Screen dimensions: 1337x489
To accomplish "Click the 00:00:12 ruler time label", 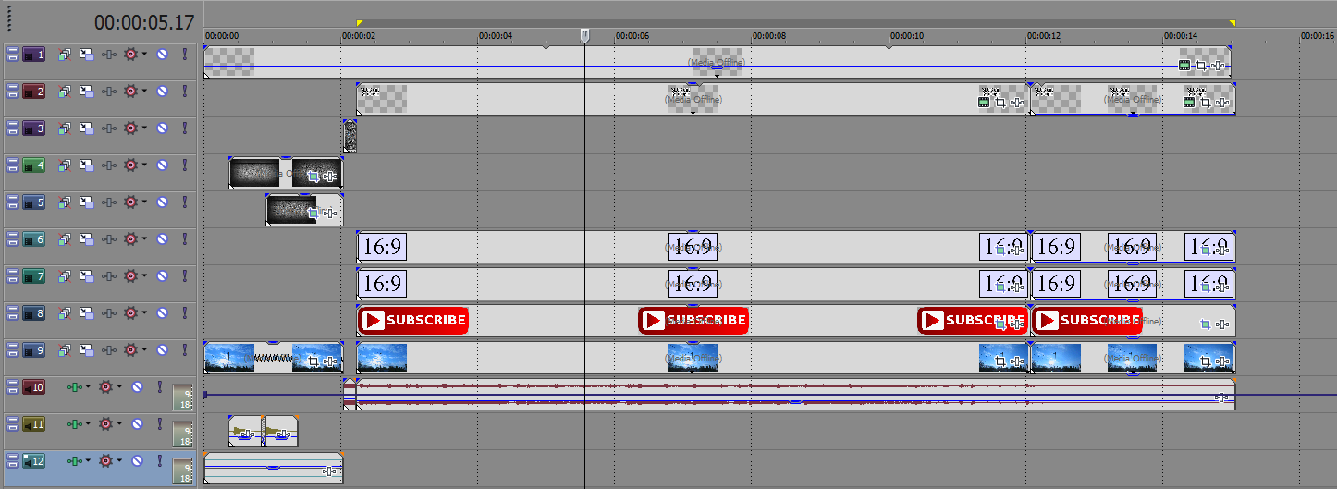I will pos(1043,36).
